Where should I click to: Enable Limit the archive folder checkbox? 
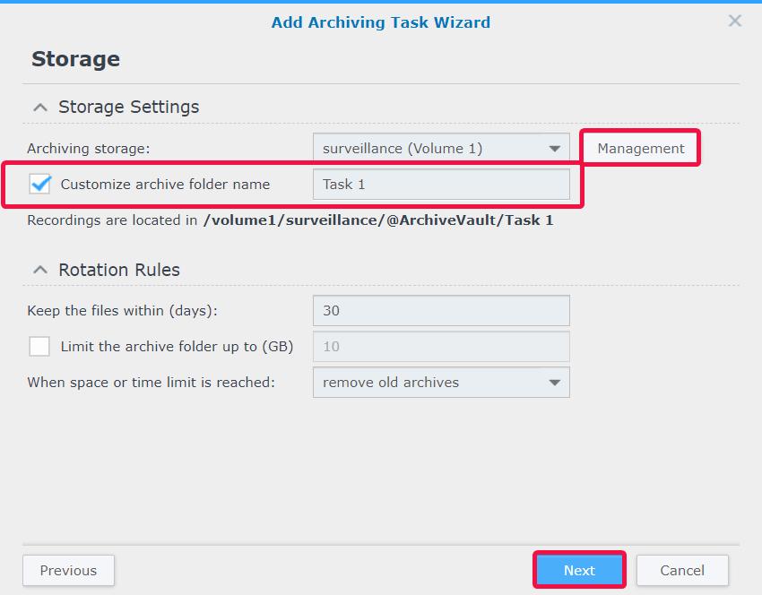click(x=39, y=346)
